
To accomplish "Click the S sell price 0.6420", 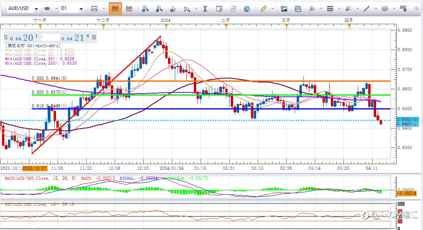I will pos(21,38).
